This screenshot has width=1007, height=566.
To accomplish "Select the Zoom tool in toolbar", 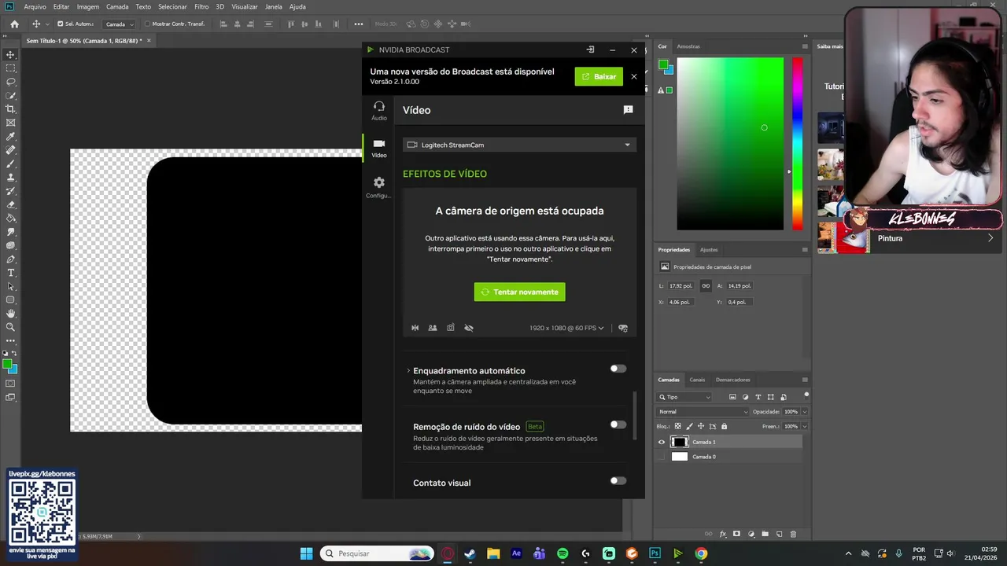I will coord(11,327).
